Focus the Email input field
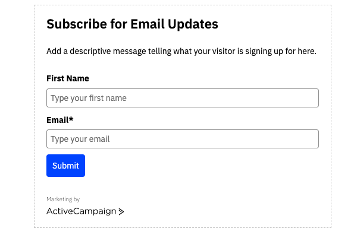The image size is (354, 241). (183, 139)
